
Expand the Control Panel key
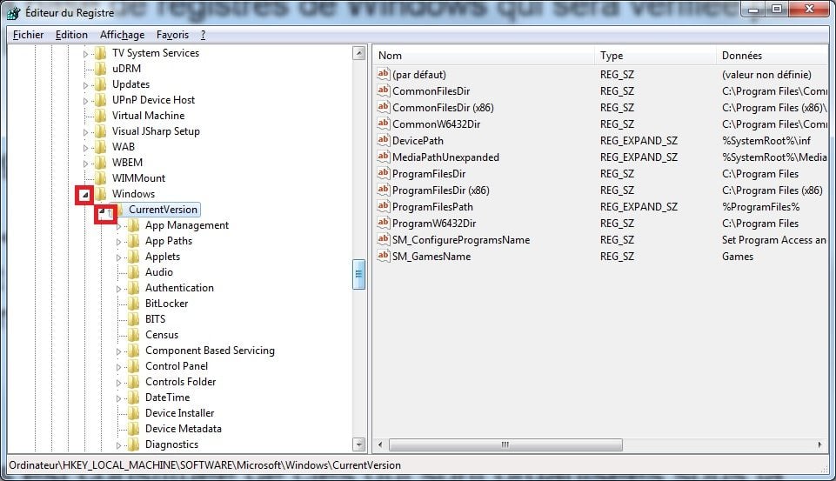pyautogui.click(x=118, y=367)
